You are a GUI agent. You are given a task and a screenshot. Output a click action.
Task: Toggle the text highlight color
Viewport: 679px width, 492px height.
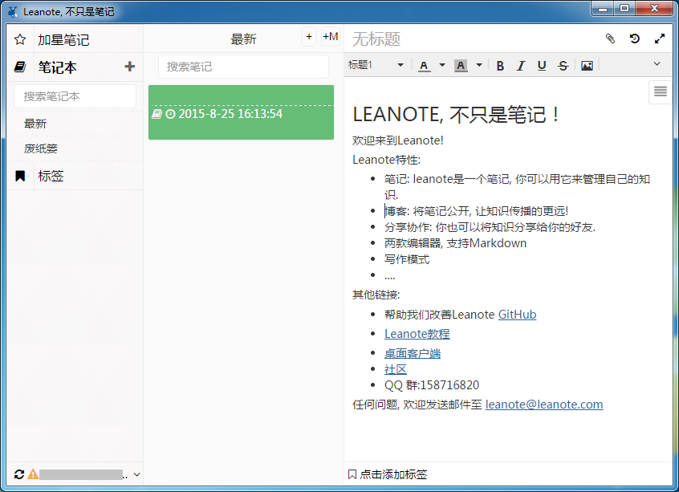point(461,65)
